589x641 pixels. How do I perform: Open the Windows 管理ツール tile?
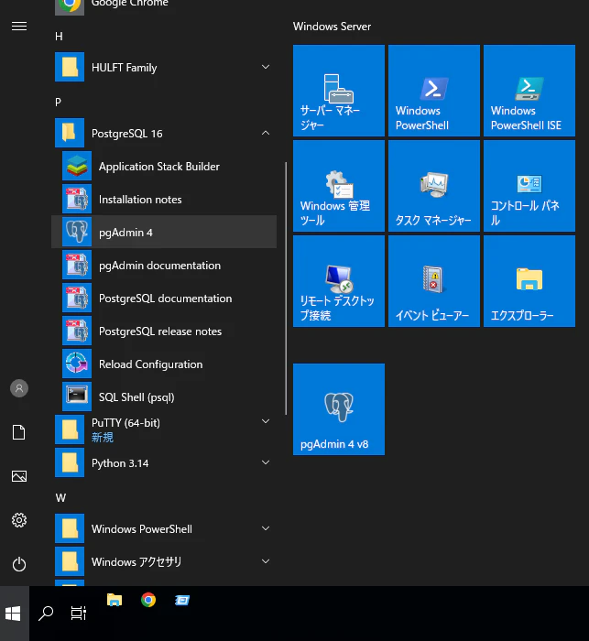pos(339,186)
